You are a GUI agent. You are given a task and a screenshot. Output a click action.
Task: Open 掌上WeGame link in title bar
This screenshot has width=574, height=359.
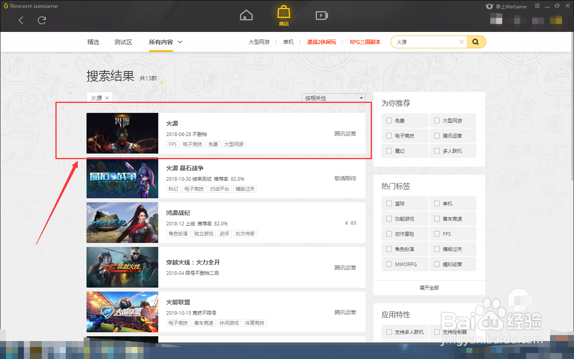pyautogui.click(x=507, y=6)
